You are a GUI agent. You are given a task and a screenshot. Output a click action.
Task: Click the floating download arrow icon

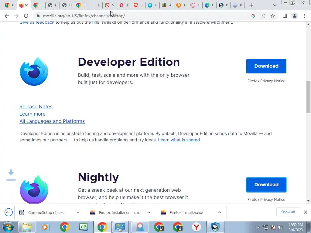[11, 175]
